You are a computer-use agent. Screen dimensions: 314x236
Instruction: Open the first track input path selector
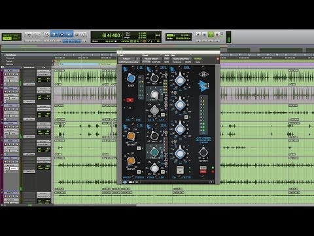pyautogui.click(x=43, y=71)
